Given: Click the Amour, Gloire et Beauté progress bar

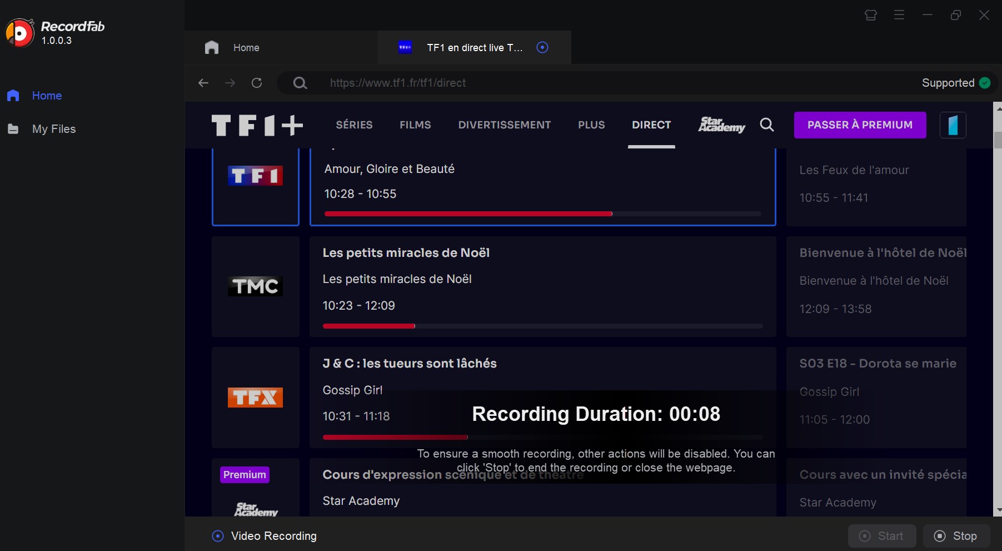Looking at the screenshot, I should [542, 214].
